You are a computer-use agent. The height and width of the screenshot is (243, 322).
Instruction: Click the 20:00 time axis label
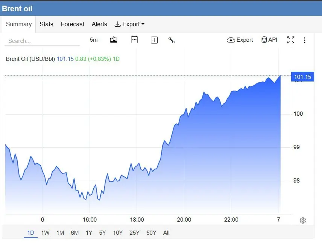tap(184, 220)
